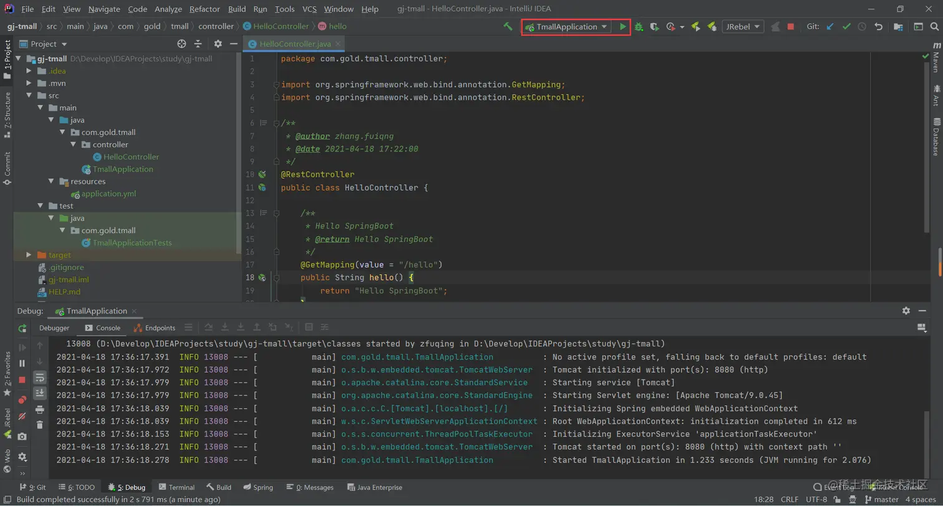The width and height of the screenshot is (943, 506).
Task: Open Terminal tool window
Action: [x=177, y=487]
